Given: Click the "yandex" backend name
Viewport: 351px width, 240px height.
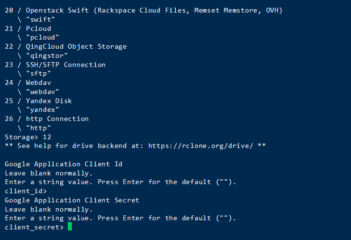Looking at the screenshot, I should point(42,109).
